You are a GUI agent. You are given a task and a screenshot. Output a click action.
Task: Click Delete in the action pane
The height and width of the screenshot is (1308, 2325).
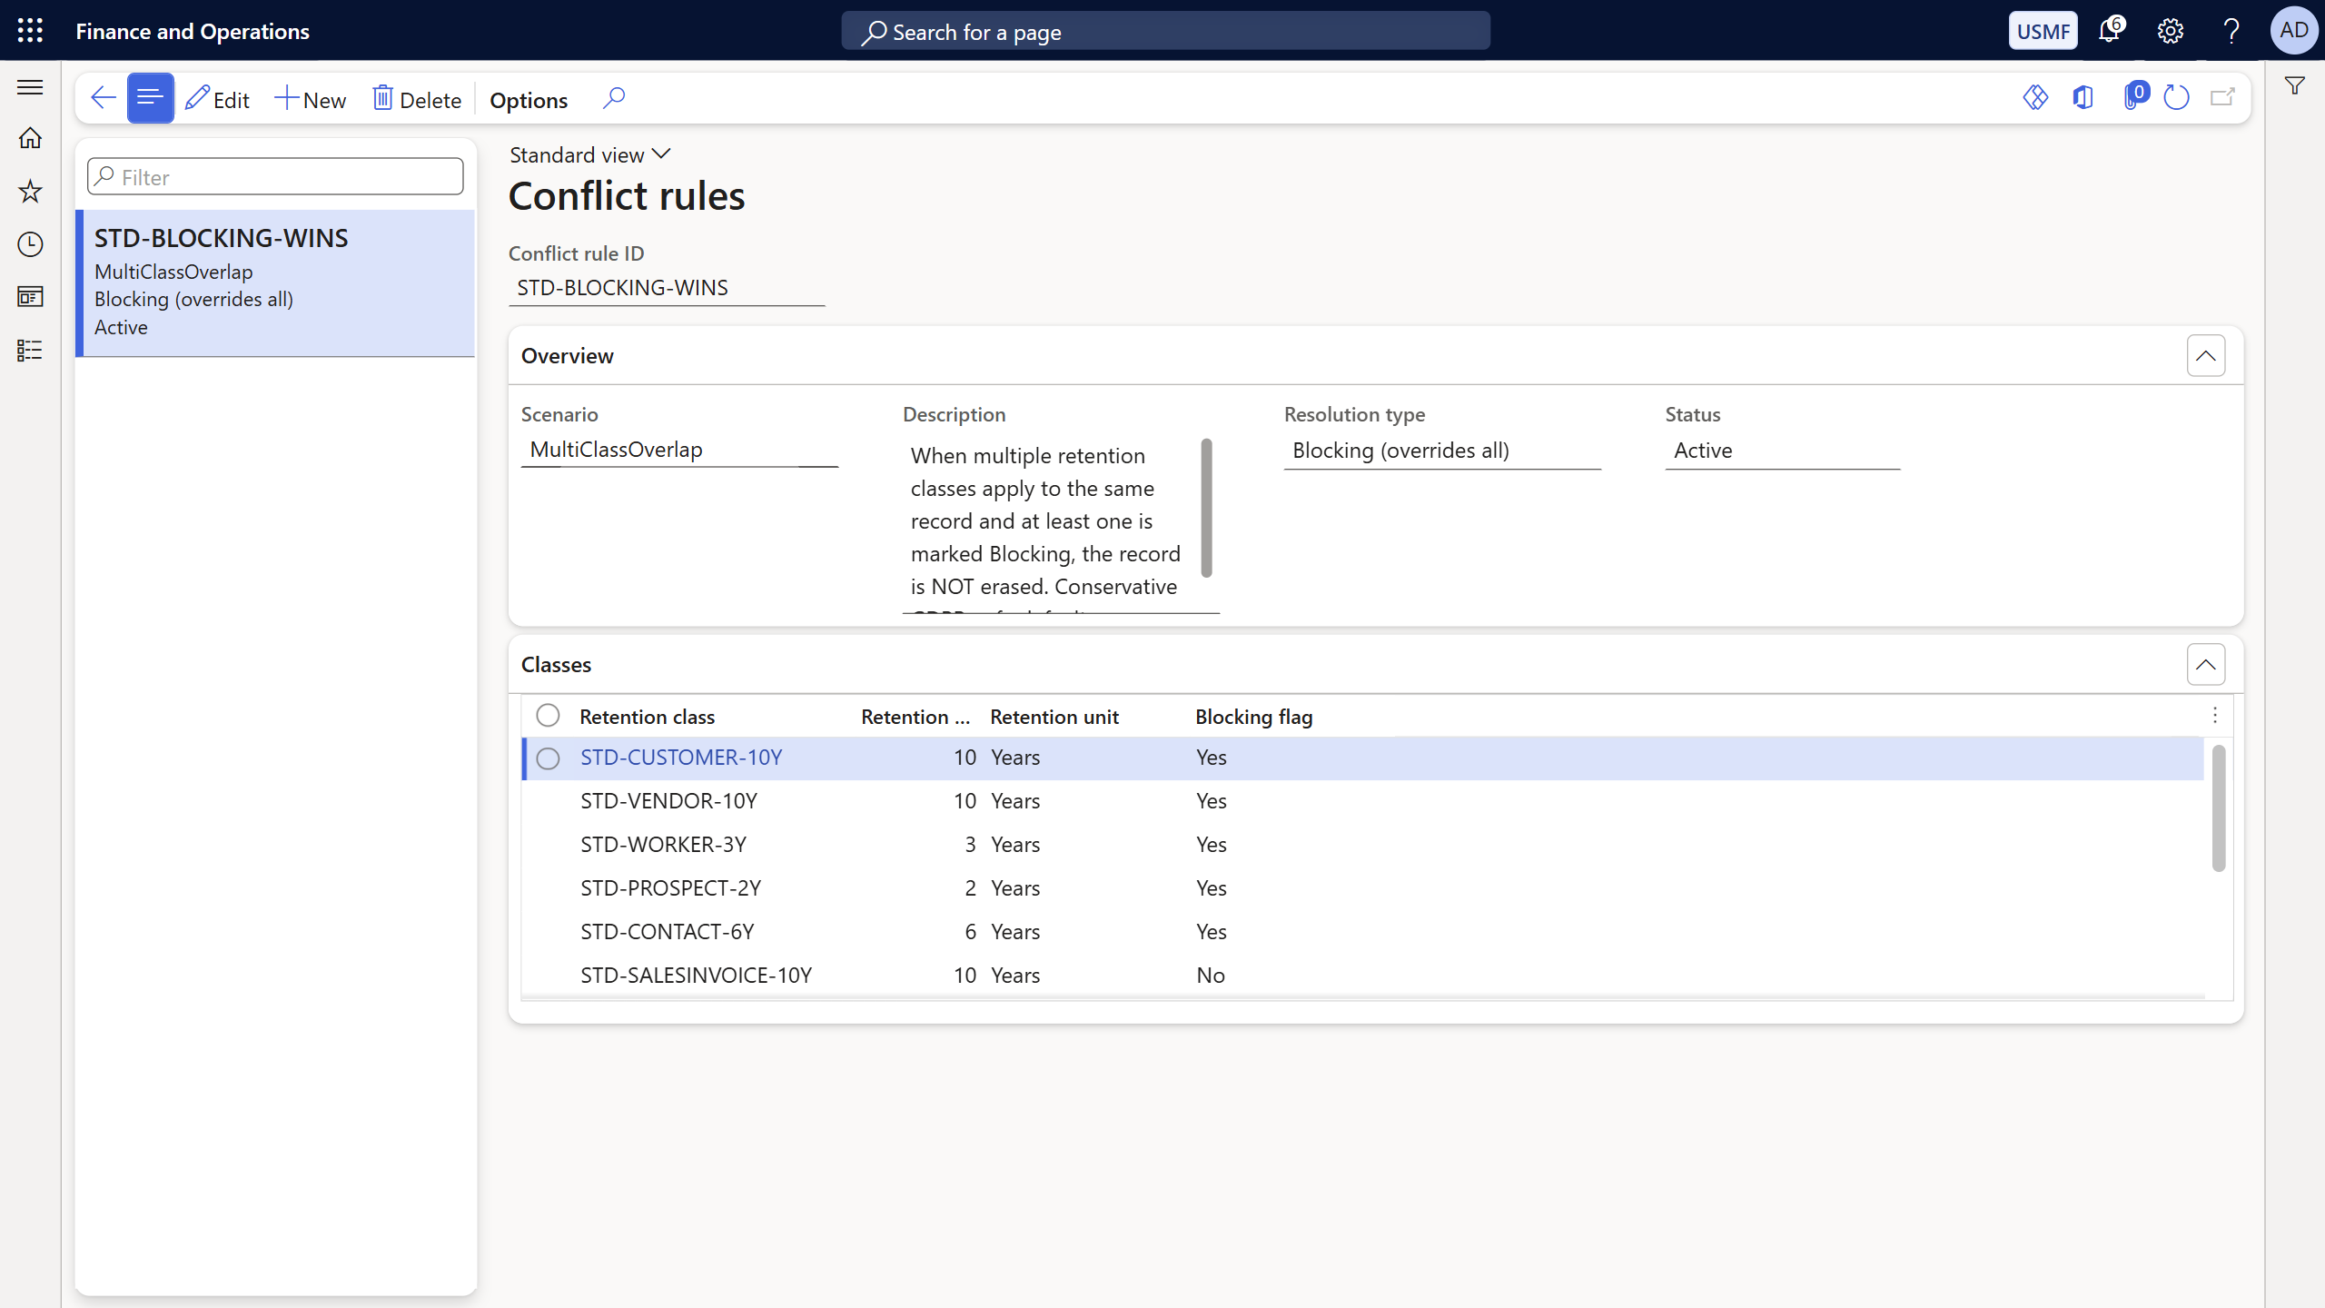417,99
